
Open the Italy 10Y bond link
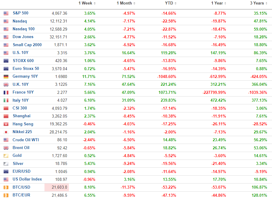coord(21,100)
